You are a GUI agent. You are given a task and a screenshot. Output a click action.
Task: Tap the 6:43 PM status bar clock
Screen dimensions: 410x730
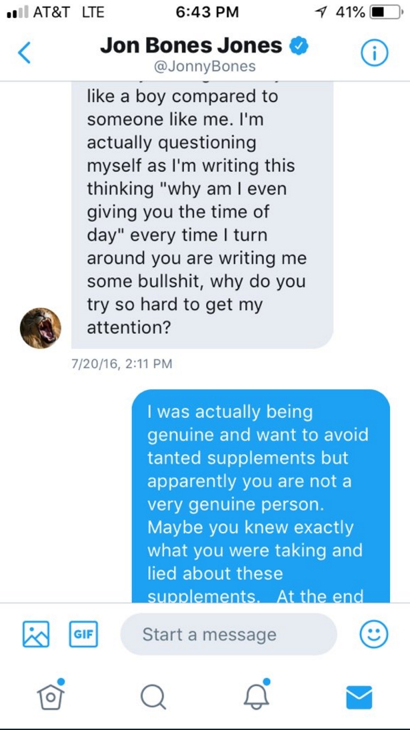(x=204, y=12)
